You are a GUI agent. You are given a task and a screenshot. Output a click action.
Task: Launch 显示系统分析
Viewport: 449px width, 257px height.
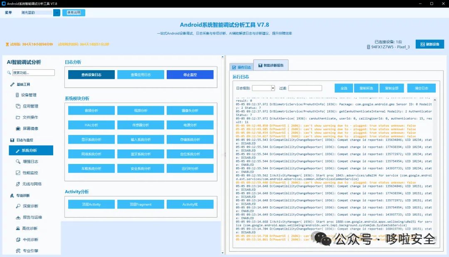(91, 140)
